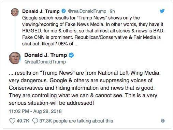Click the Twitter bird logo
This screenshot has height=130, width=173.
click(x=162, y=11)
